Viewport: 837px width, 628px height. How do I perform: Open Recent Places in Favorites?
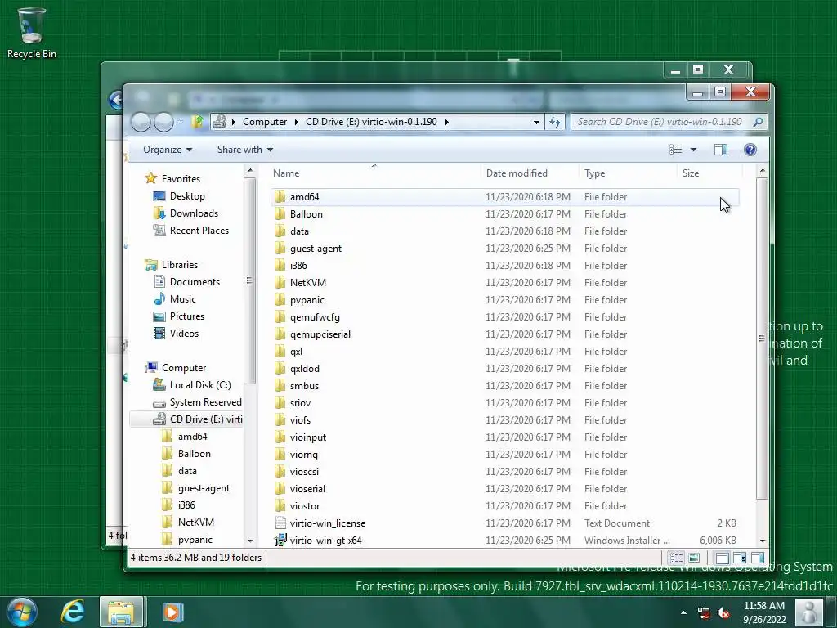190,231
